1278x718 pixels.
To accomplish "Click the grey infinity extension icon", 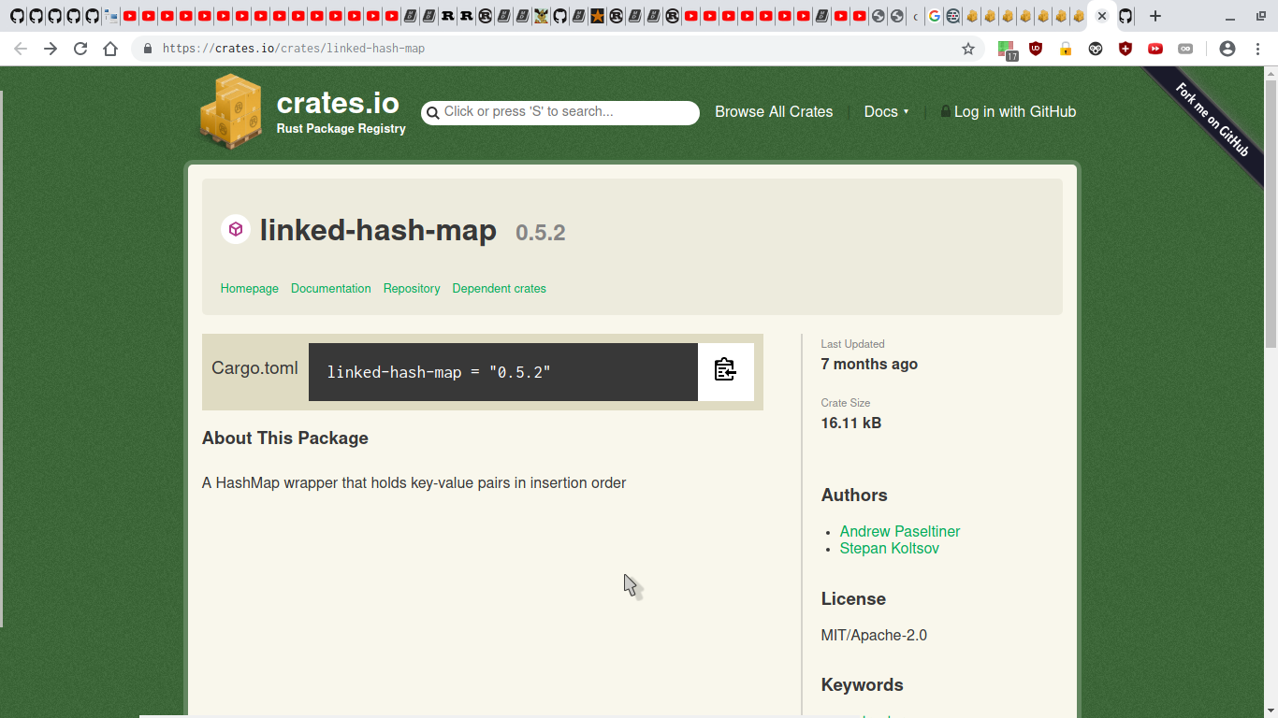I will [1185, 49].
